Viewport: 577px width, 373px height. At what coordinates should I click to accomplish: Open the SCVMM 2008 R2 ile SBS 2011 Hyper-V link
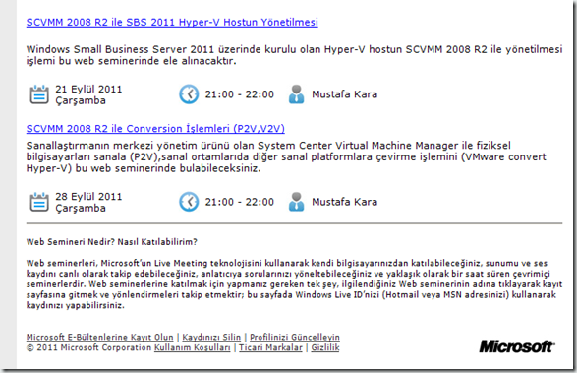(172, 22)
